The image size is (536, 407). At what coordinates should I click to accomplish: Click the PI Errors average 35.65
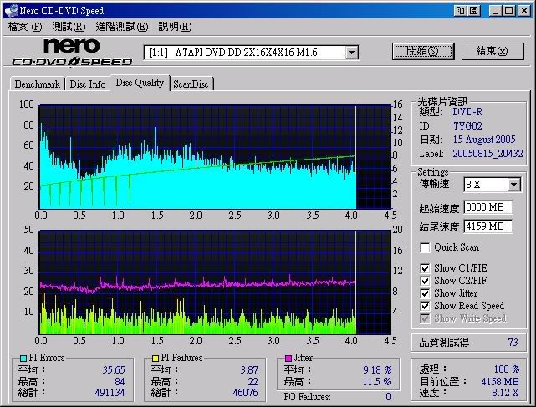click(114, 370)
